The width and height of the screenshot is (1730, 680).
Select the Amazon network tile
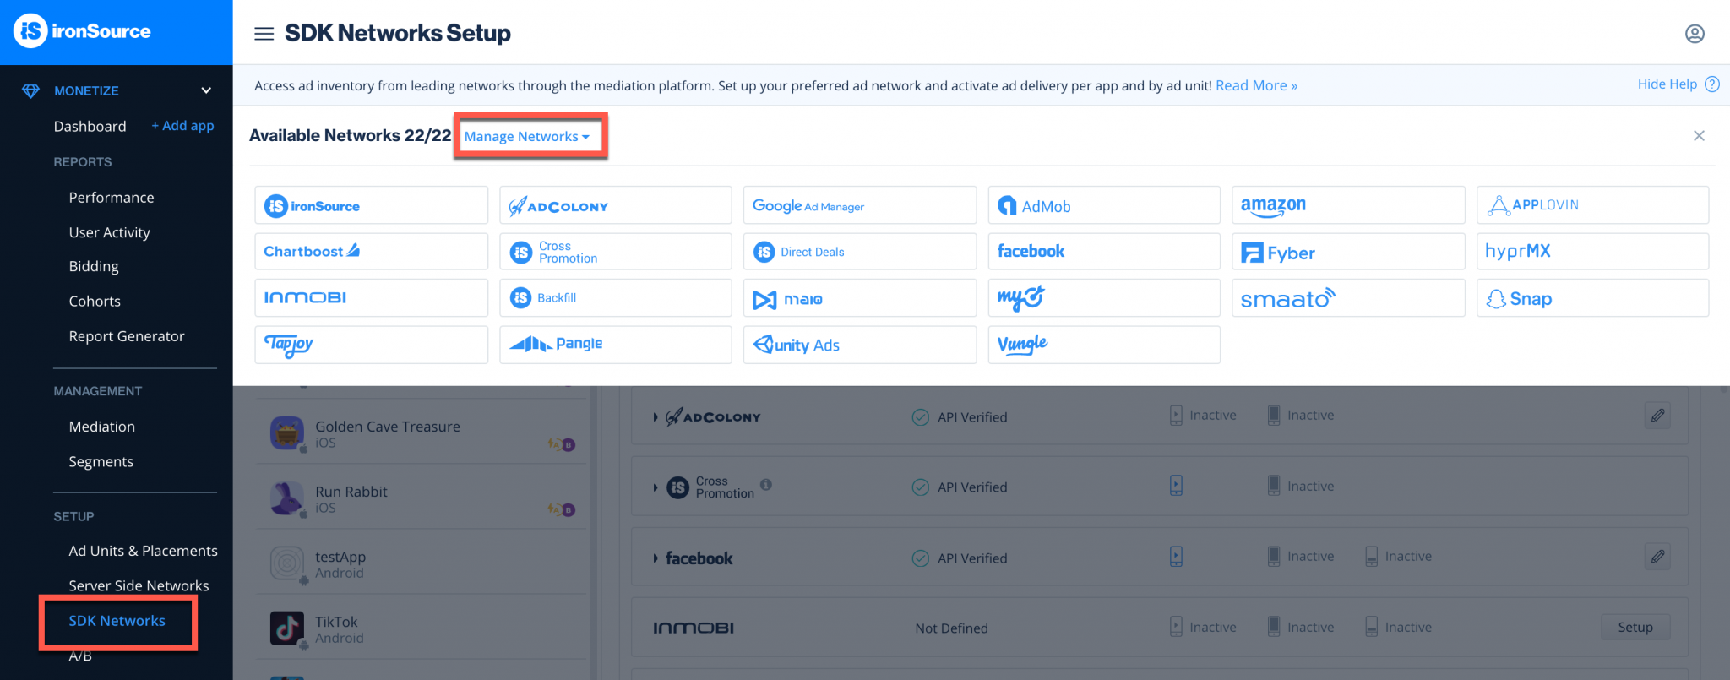point(1348,205)
